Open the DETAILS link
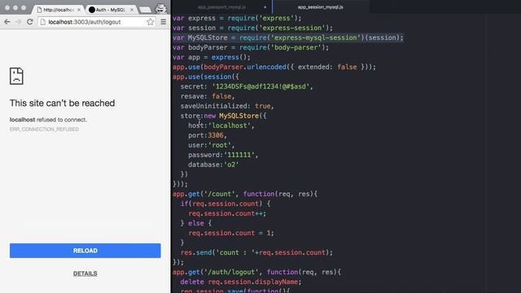 click(x=85, y=273)
